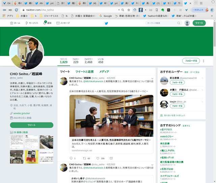
Task: Click the ツイート button under the profile bio
Action: (32, 125)
